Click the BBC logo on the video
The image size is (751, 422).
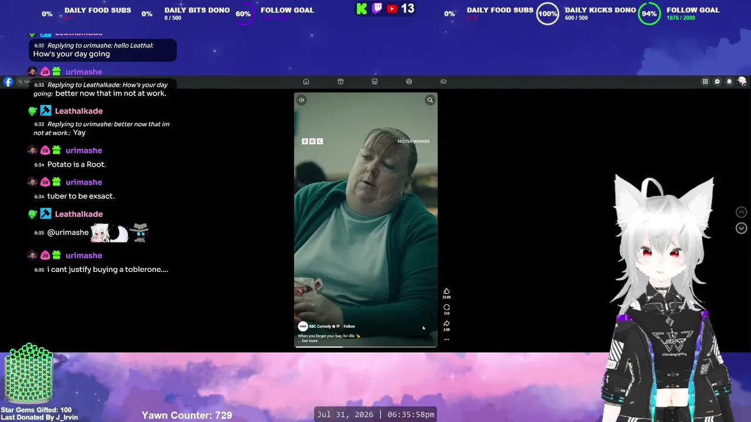point(312,141)
